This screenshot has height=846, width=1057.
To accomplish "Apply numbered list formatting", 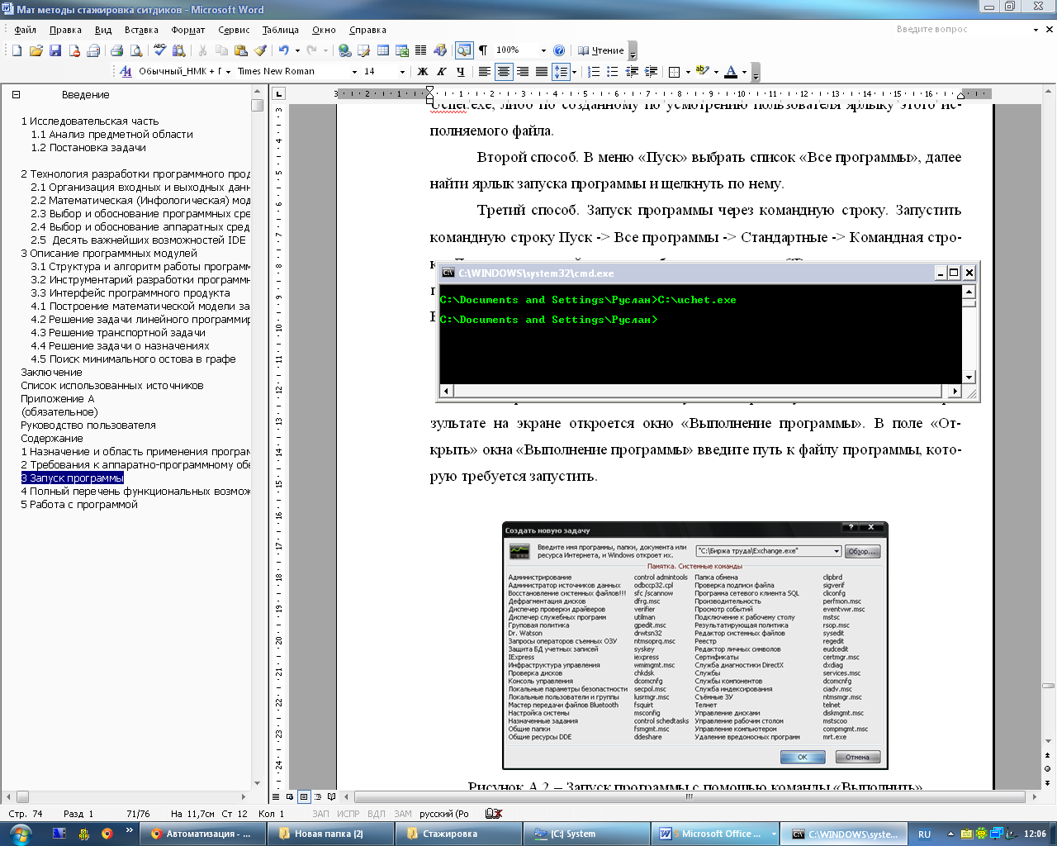I will 593,72.
